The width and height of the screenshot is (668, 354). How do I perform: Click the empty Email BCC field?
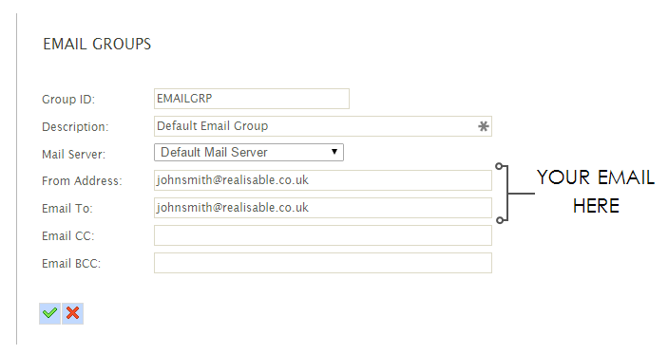point(323,263)
